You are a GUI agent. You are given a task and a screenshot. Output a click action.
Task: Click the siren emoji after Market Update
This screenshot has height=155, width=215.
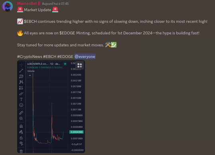click(55, 10)
